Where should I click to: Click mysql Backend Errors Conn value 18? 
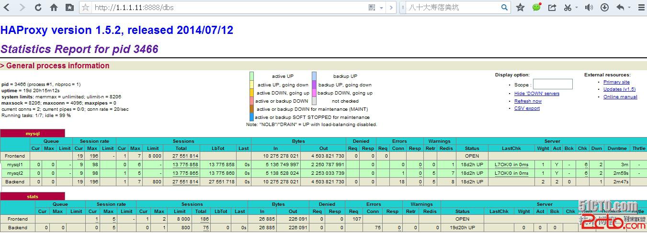[402, 182]
